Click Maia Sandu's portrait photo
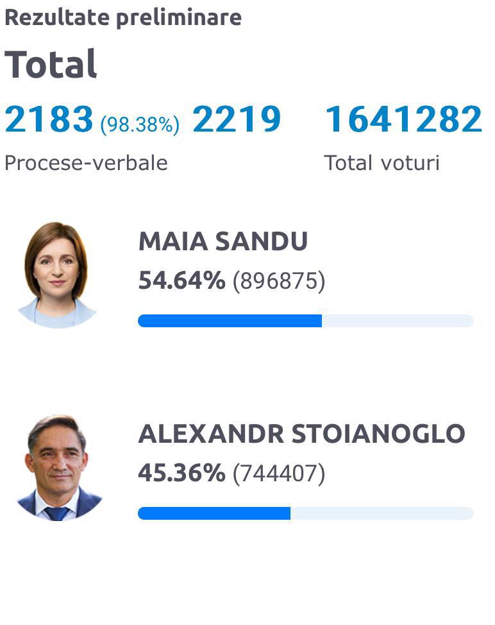The height and width of the screenshot is (625, 495). [56, 275]
